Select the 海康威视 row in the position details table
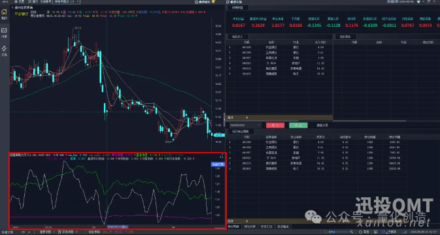Image resolution: width=440 pixels, height=235 pixels. click(x=316, y=168)
